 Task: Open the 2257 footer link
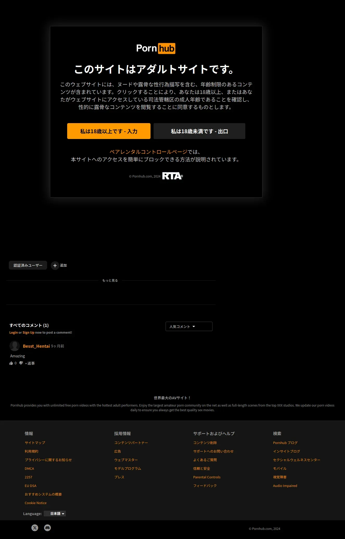click(28, 477)
